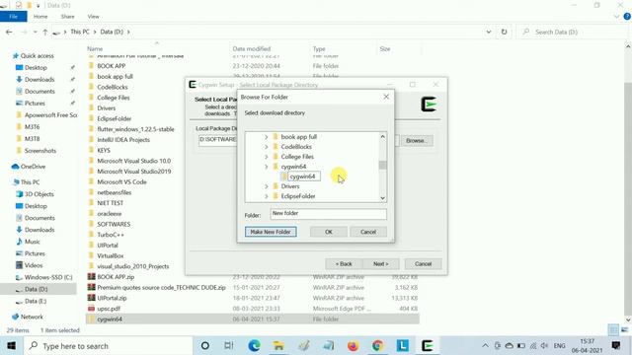
Task: Close the Browse For Folder dialog
Action: [x=386, y=97]
